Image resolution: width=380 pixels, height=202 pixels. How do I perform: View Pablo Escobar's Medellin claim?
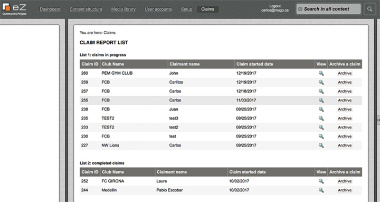(321, 190)
